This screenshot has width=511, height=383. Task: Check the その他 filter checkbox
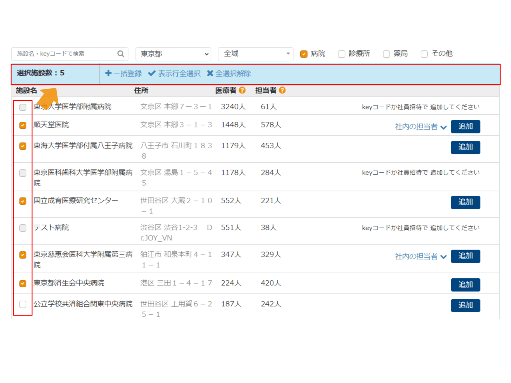pyautogui.click(x=424, y=54)
